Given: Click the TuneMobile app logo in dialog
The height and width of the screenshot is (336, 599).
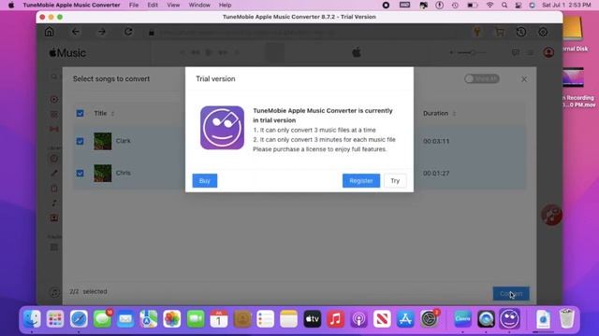Looking at the screenshot, I should click(222, 128).
